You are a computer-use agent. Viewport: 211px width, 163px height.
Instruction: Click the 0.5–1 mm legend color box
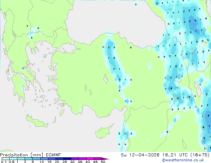point(13,159)
